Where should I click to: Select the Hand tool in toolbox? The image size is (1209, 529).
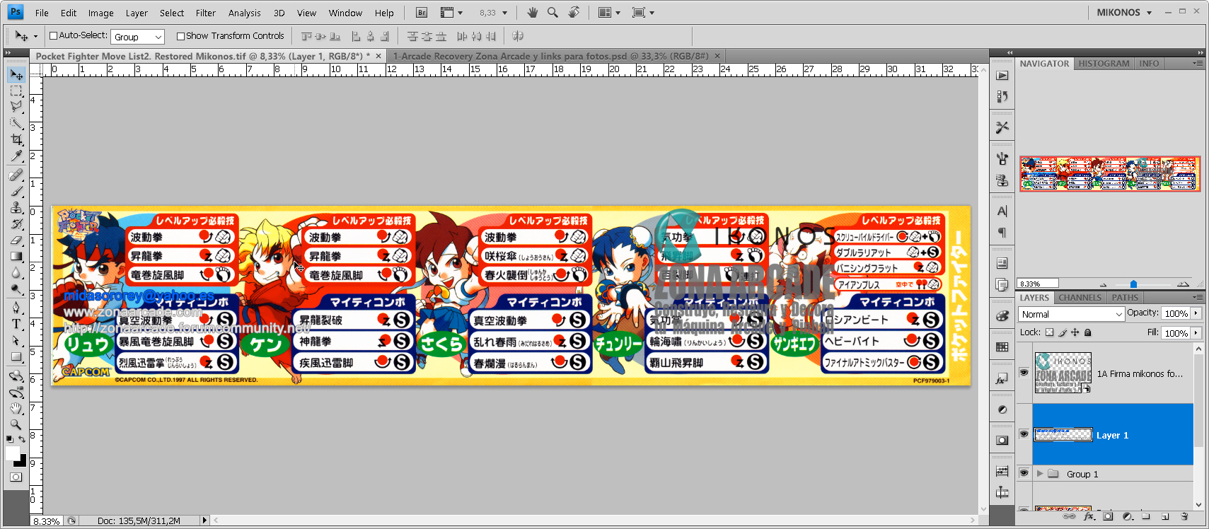[x=16, y=409]
